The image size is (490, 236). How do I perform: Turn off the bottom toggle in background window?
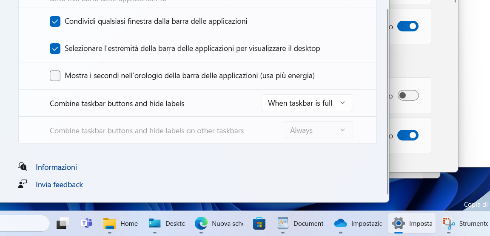pos(408,135)
